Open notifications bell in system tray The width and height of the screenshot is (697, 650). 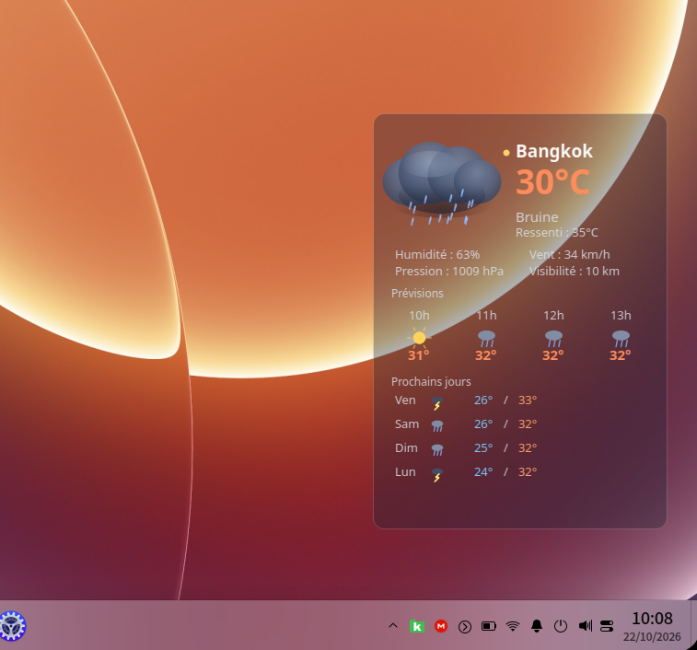tap(537, 626)
